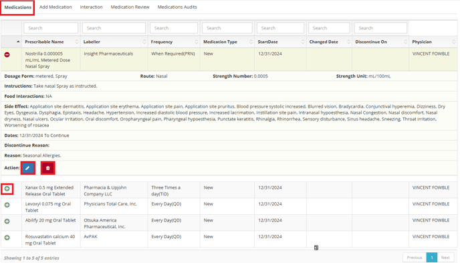Expand the Levoxyl 0.075 mg row details
Image resolution: width=460 pixels, height=263 pixels.
click(x=7, y=205)
